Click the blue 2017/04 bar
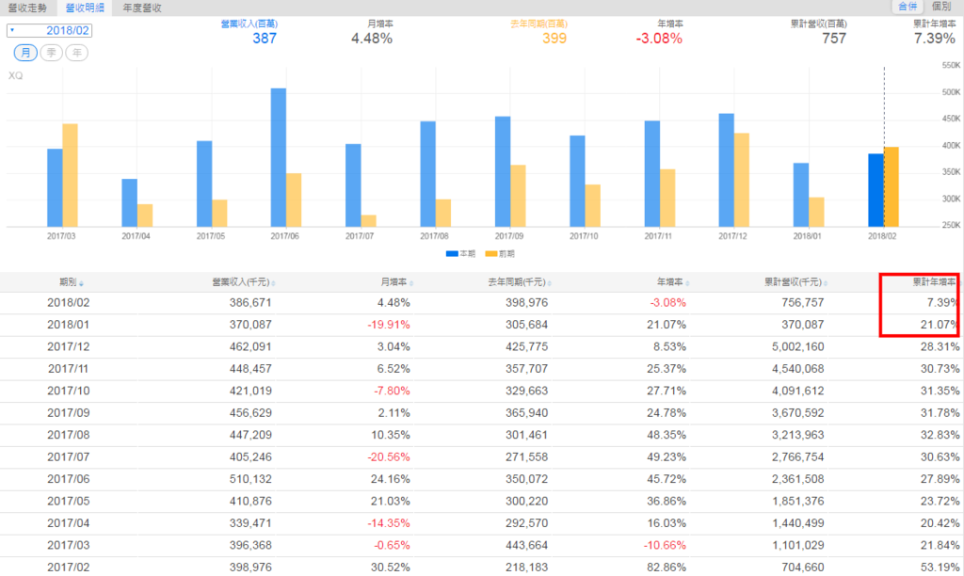The height and width of the screenshot is (576, 964). [129, 203]
